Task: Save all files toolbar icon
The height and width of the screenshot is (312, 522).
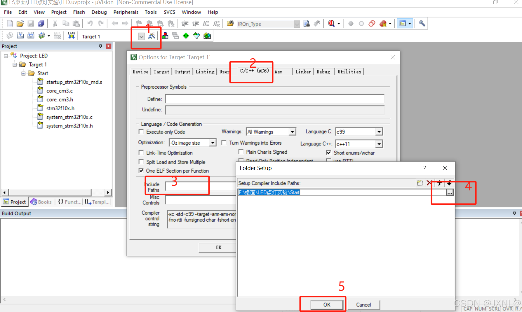Action: pyautogui.click(x=41, y=24)
